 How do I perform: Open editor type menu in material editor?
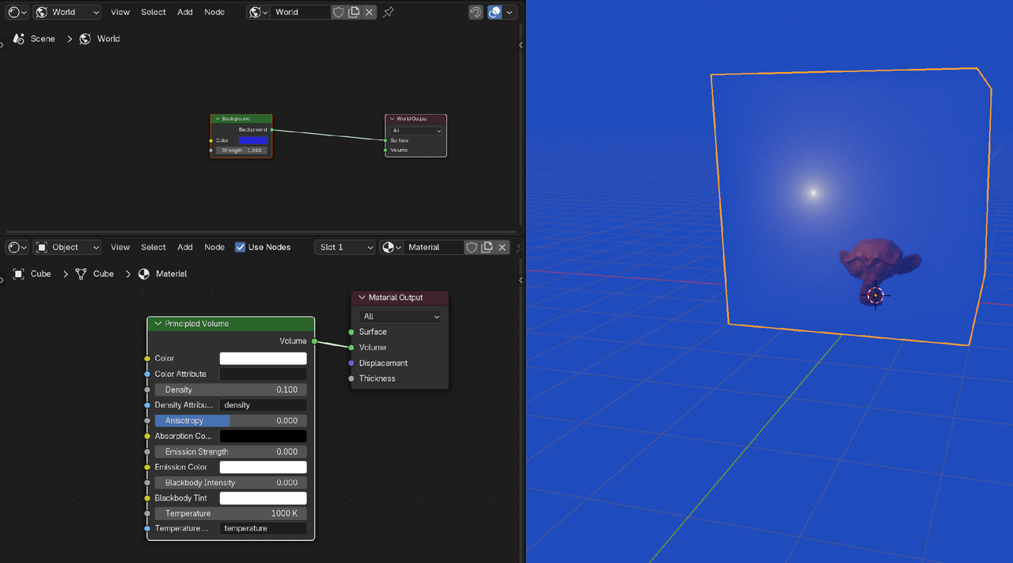pyautogui.click(x=17, y=247)
